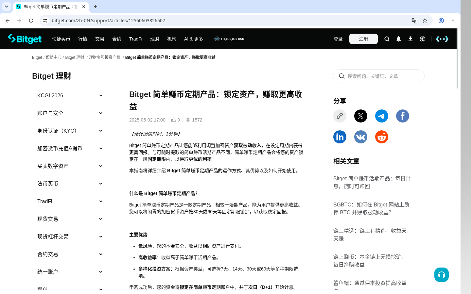Open the 机构 menu
Image resolution: width=471 pixels, height=294 pixels.
[x=172, y=39]
